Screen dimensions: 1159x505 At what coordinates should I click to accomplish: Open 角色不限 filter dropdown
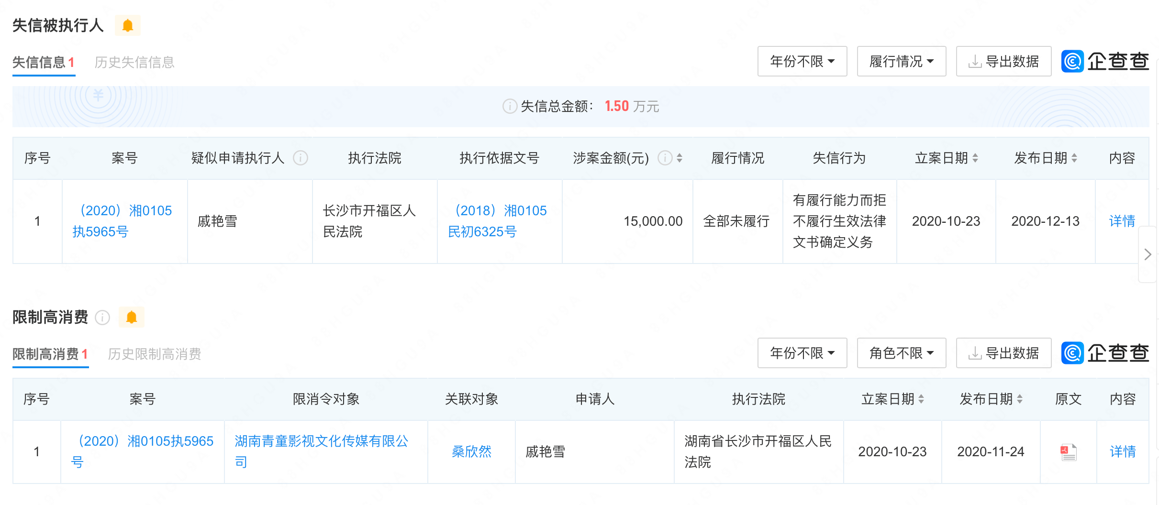[902, 353]
